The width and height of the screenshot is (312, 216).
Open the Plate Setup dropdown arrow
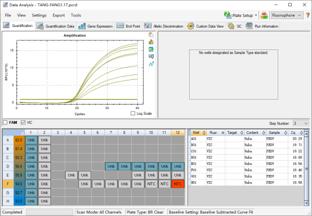[x=256, y=15]
